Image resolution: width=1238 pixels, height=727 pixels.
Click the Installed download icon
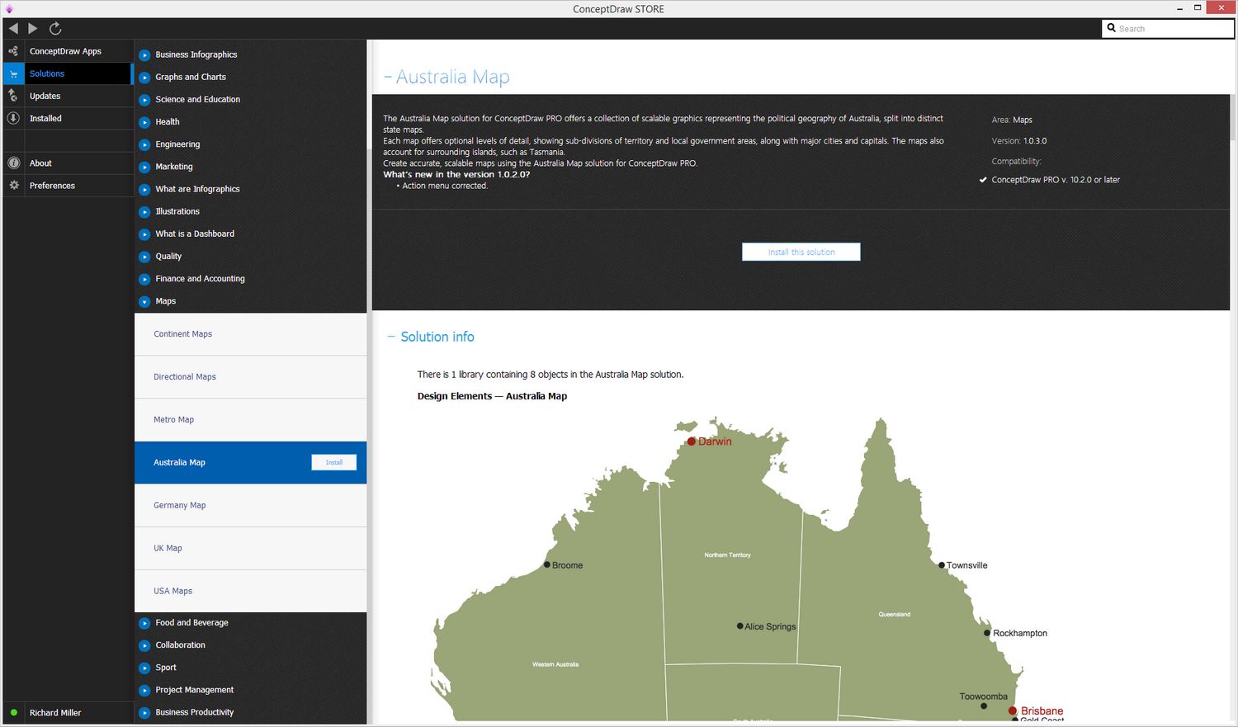pos(13,118)
